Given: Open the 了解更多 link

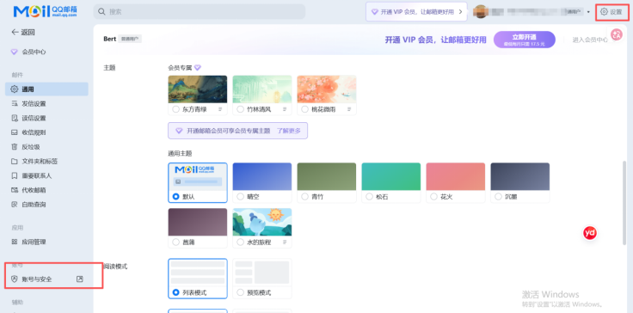Looking at the screenshot, I should pyautogui.click(x=289, y=131).
